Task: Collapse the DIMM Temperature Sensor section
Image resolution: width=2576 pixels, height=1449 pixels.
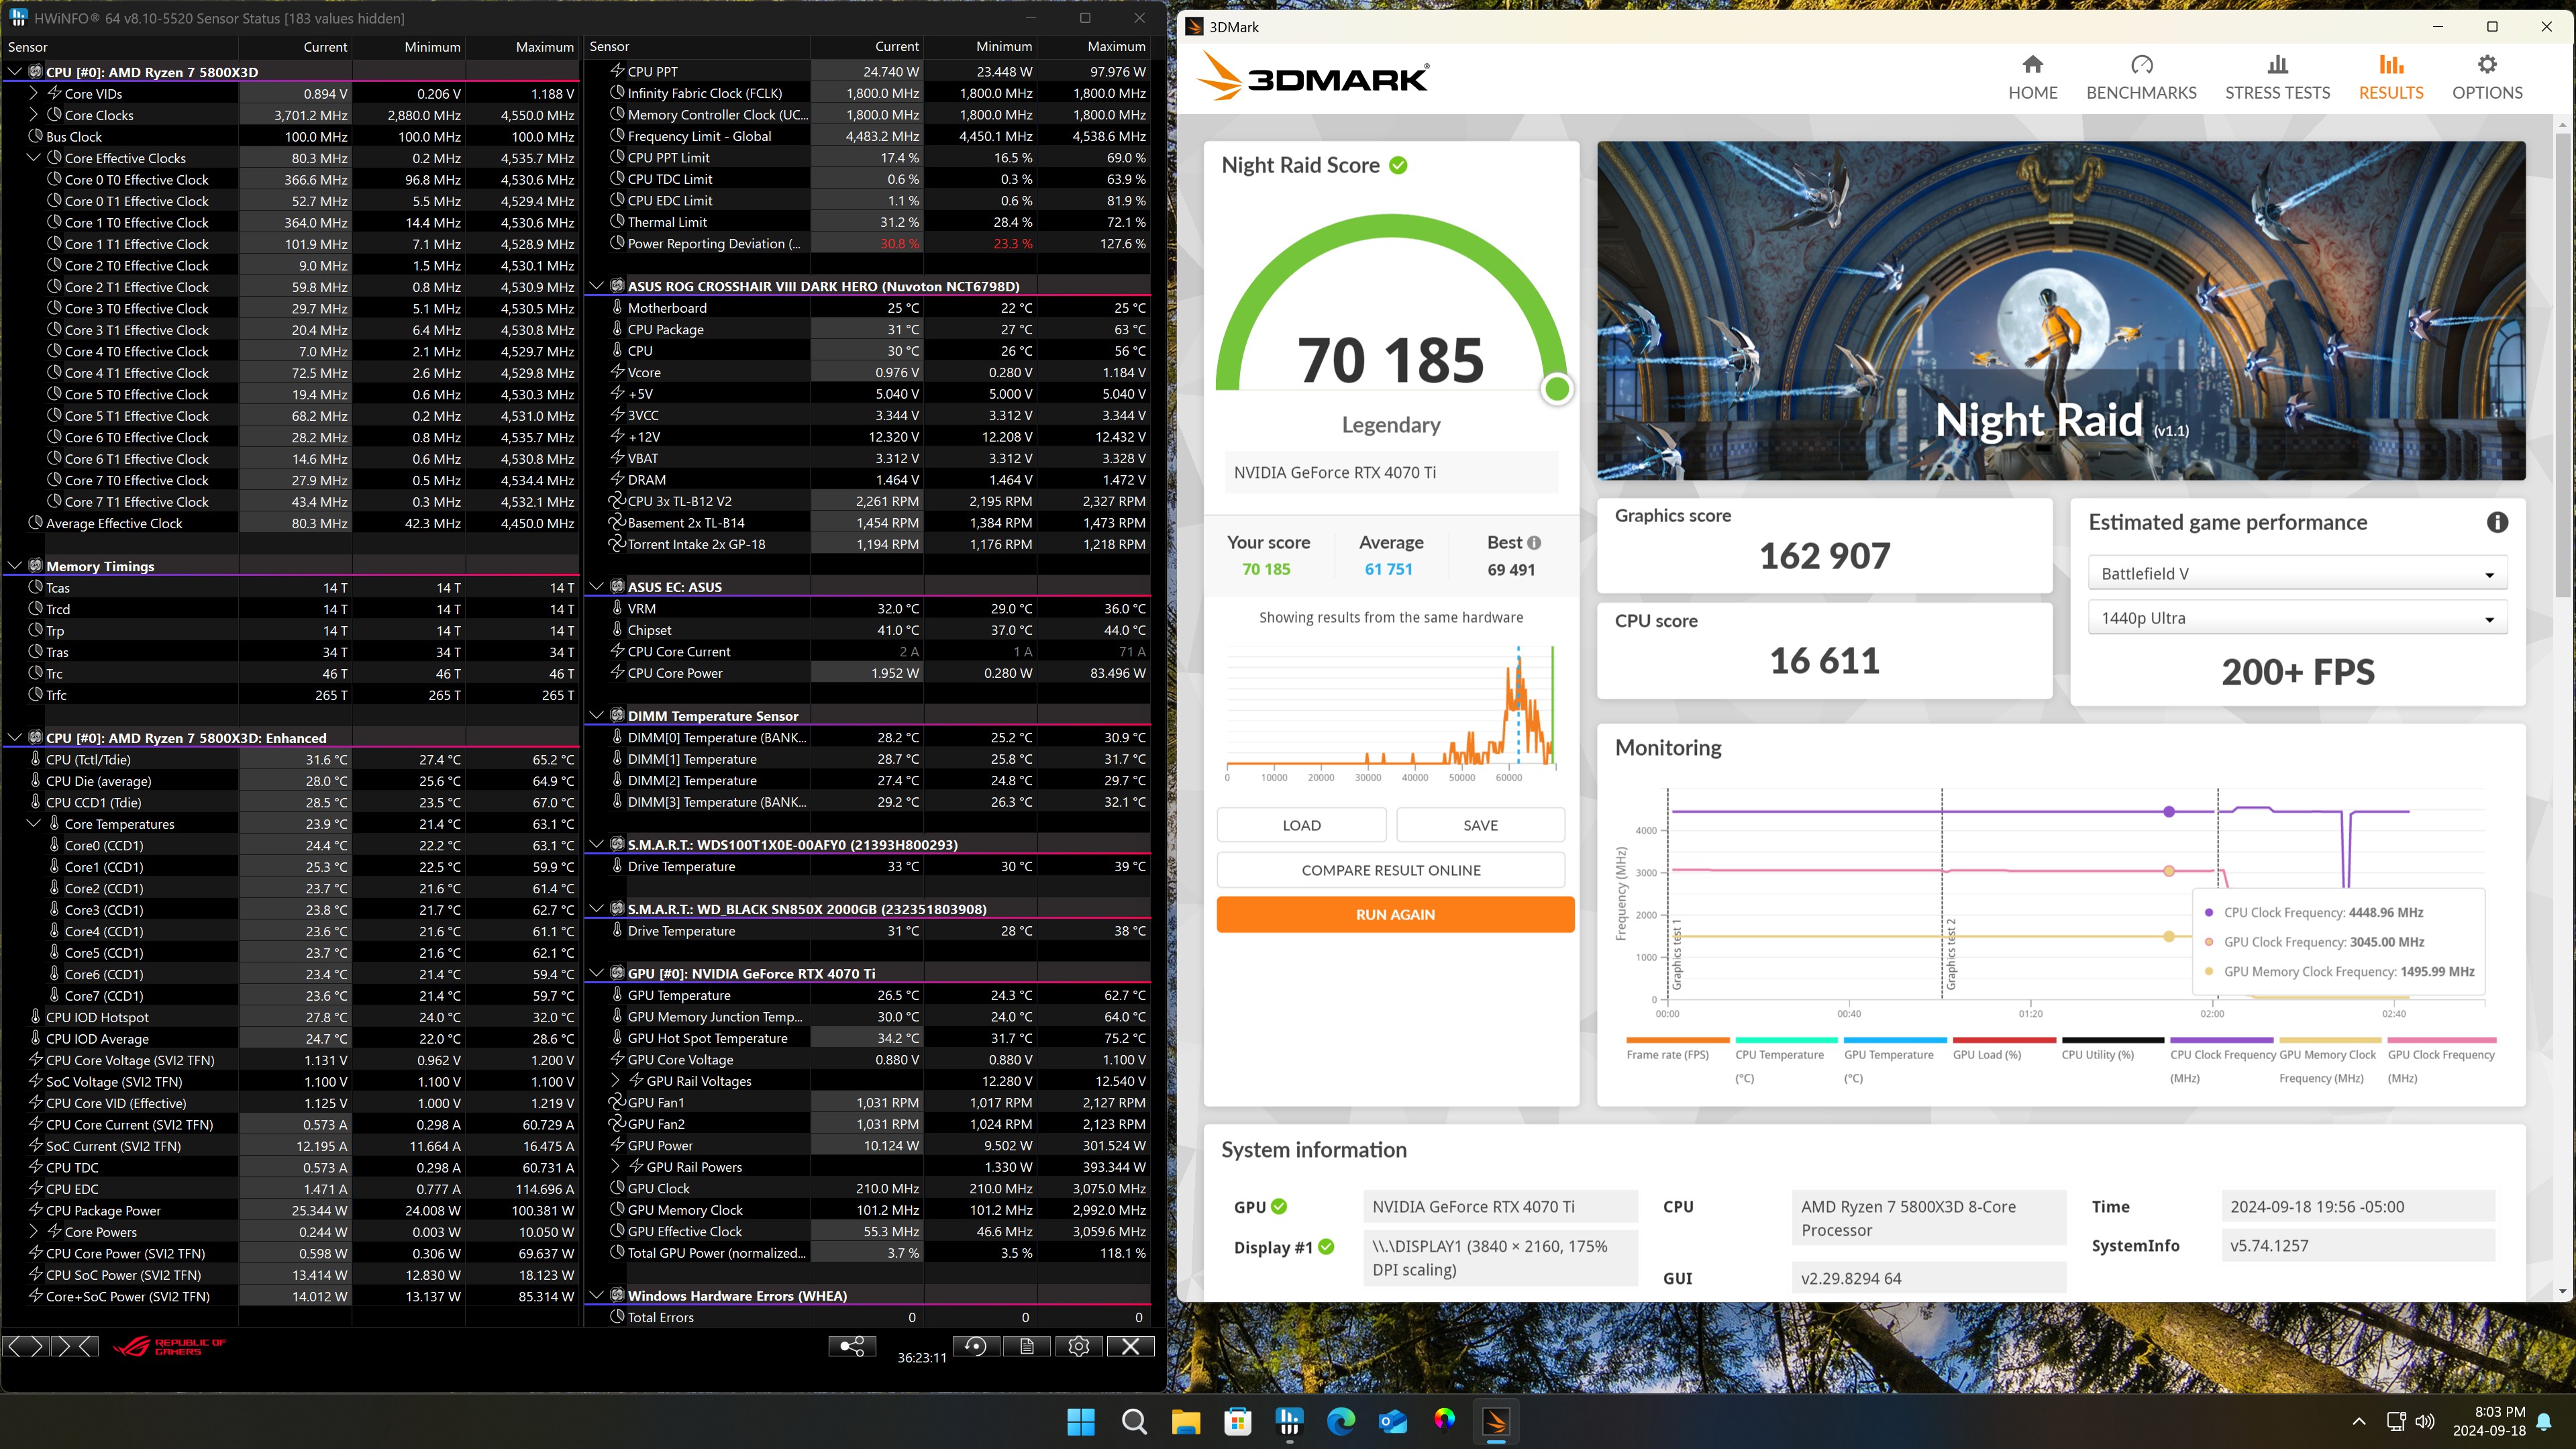Action: (597, 715)
